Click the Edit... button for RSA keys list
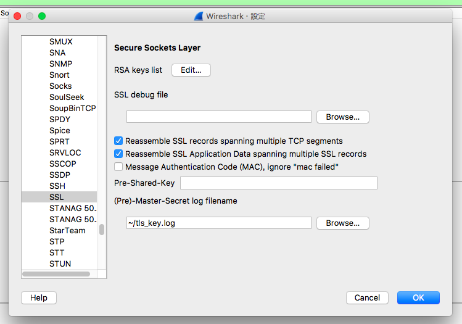 191,70
